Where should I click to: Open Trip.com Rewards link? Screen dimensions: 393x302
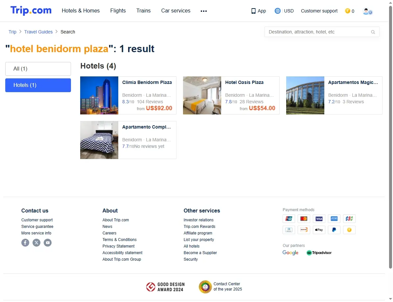[x=199, y=227]
